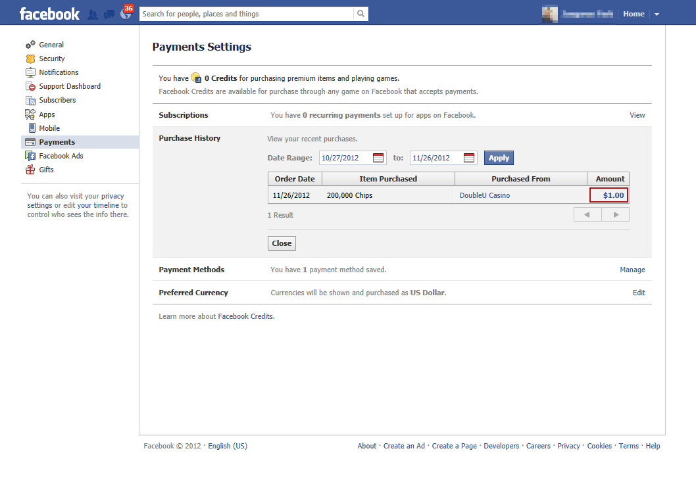The width and height of the screenshot is (696, 482).
Task: Click the Notifications sidebar icon
Action: pyautogui.click(x=30, y=72)
